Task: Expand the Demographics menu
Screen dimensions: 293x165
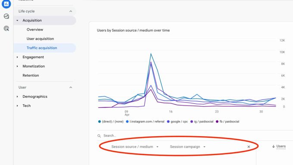Action: (17, 97)
